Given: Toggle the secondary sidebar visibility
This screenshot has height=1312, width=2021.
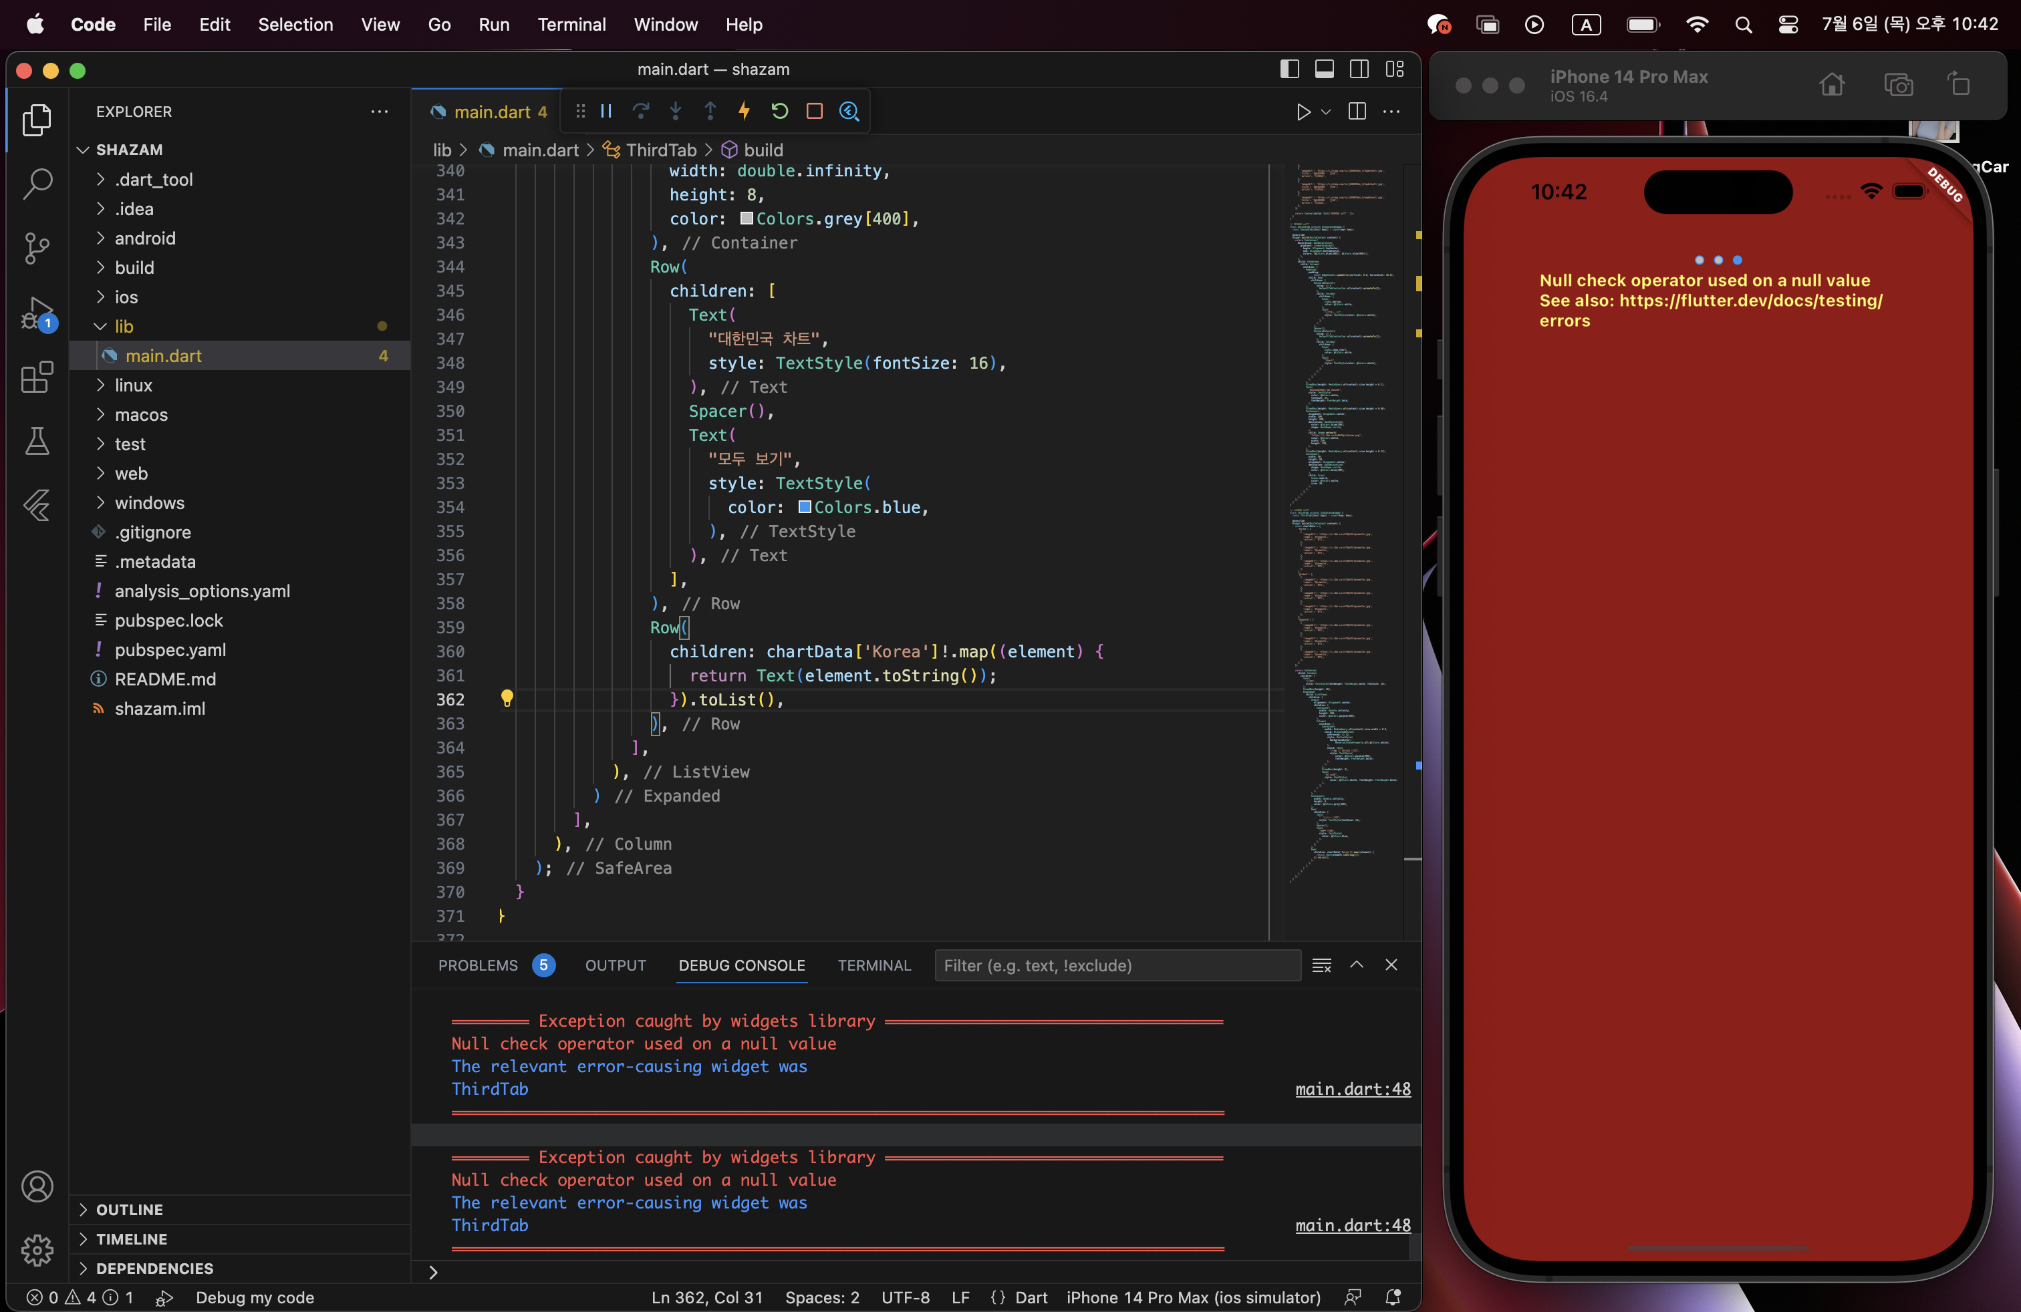Looking at the screenshot, I should pyautogui.click(x=1359, y=69).
